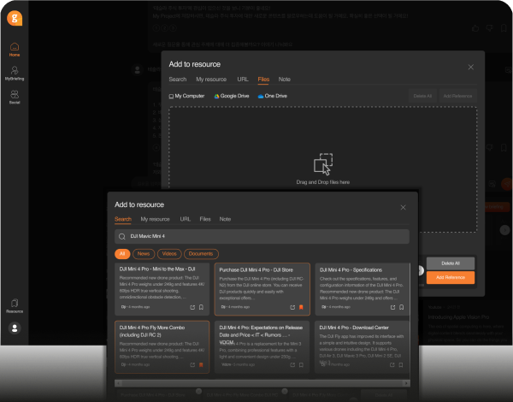Bookmark the DJI Mini 4 Pro - Download Center card
Viewport: 513px width, 402px height.
click(x=401, y=364)
